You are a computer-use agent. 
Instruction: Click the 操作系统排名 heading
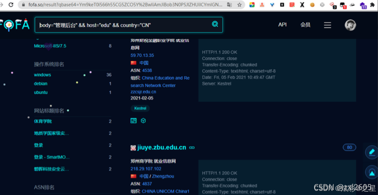[x=49, y=64]
